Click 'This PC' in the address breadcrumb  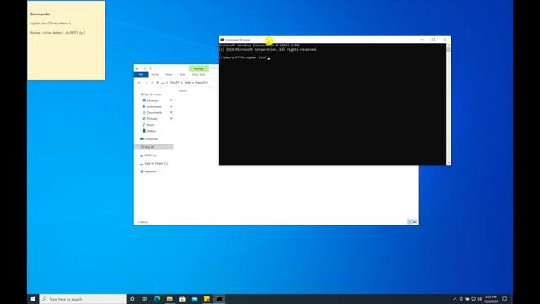(x=175, y=83)
